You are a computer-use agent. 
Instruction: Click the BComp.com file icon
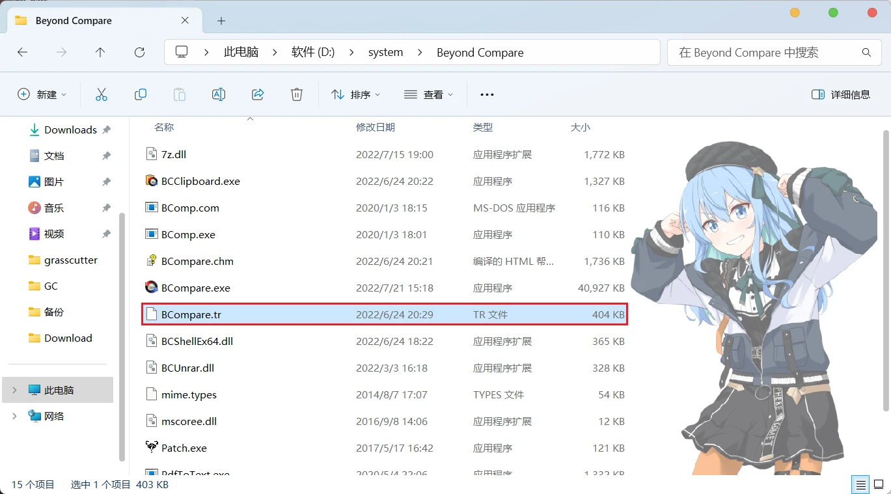point(151,208)
